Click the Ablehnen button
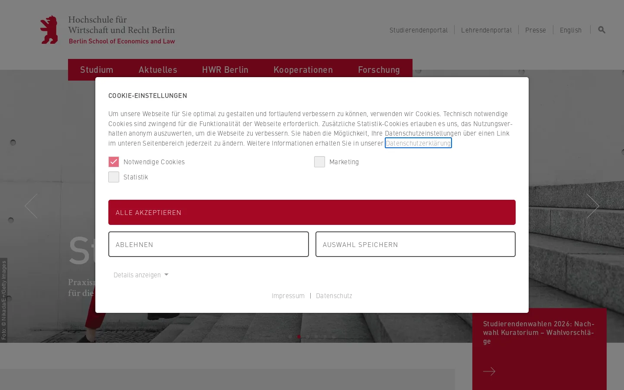 [x=208, y=244]
